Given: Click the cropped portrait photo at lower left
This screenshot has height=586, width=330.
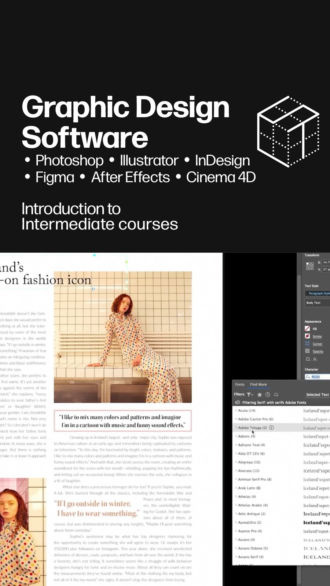Looking at the screenshot, I should [x=23, y=532].
